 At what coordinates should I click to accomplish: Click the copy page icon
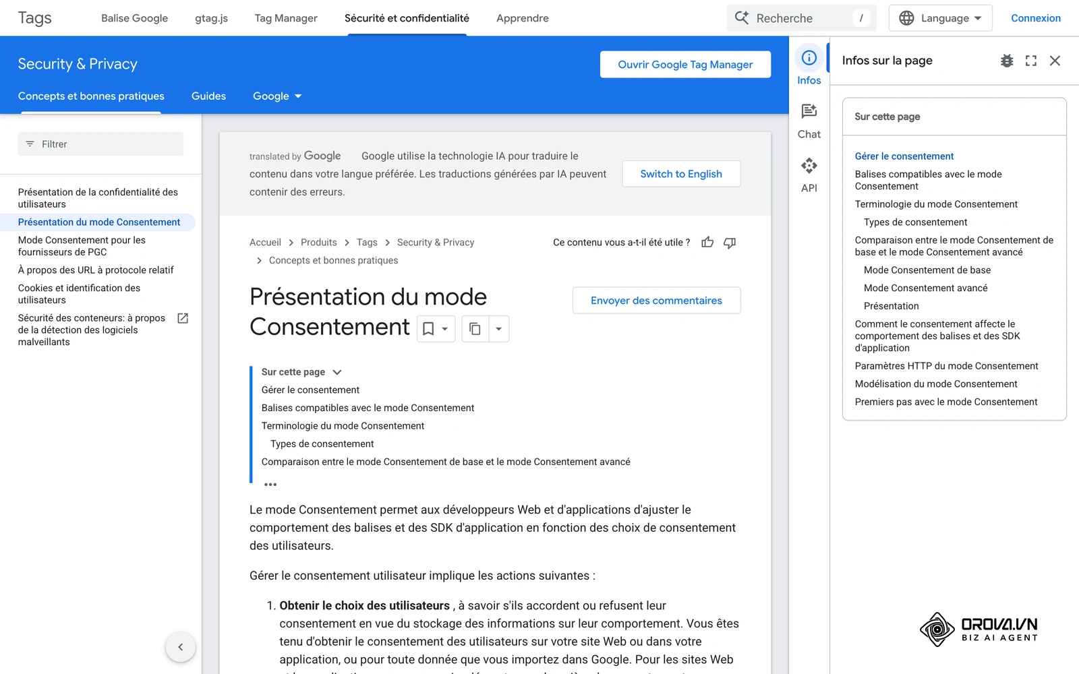tap(475, 329)
